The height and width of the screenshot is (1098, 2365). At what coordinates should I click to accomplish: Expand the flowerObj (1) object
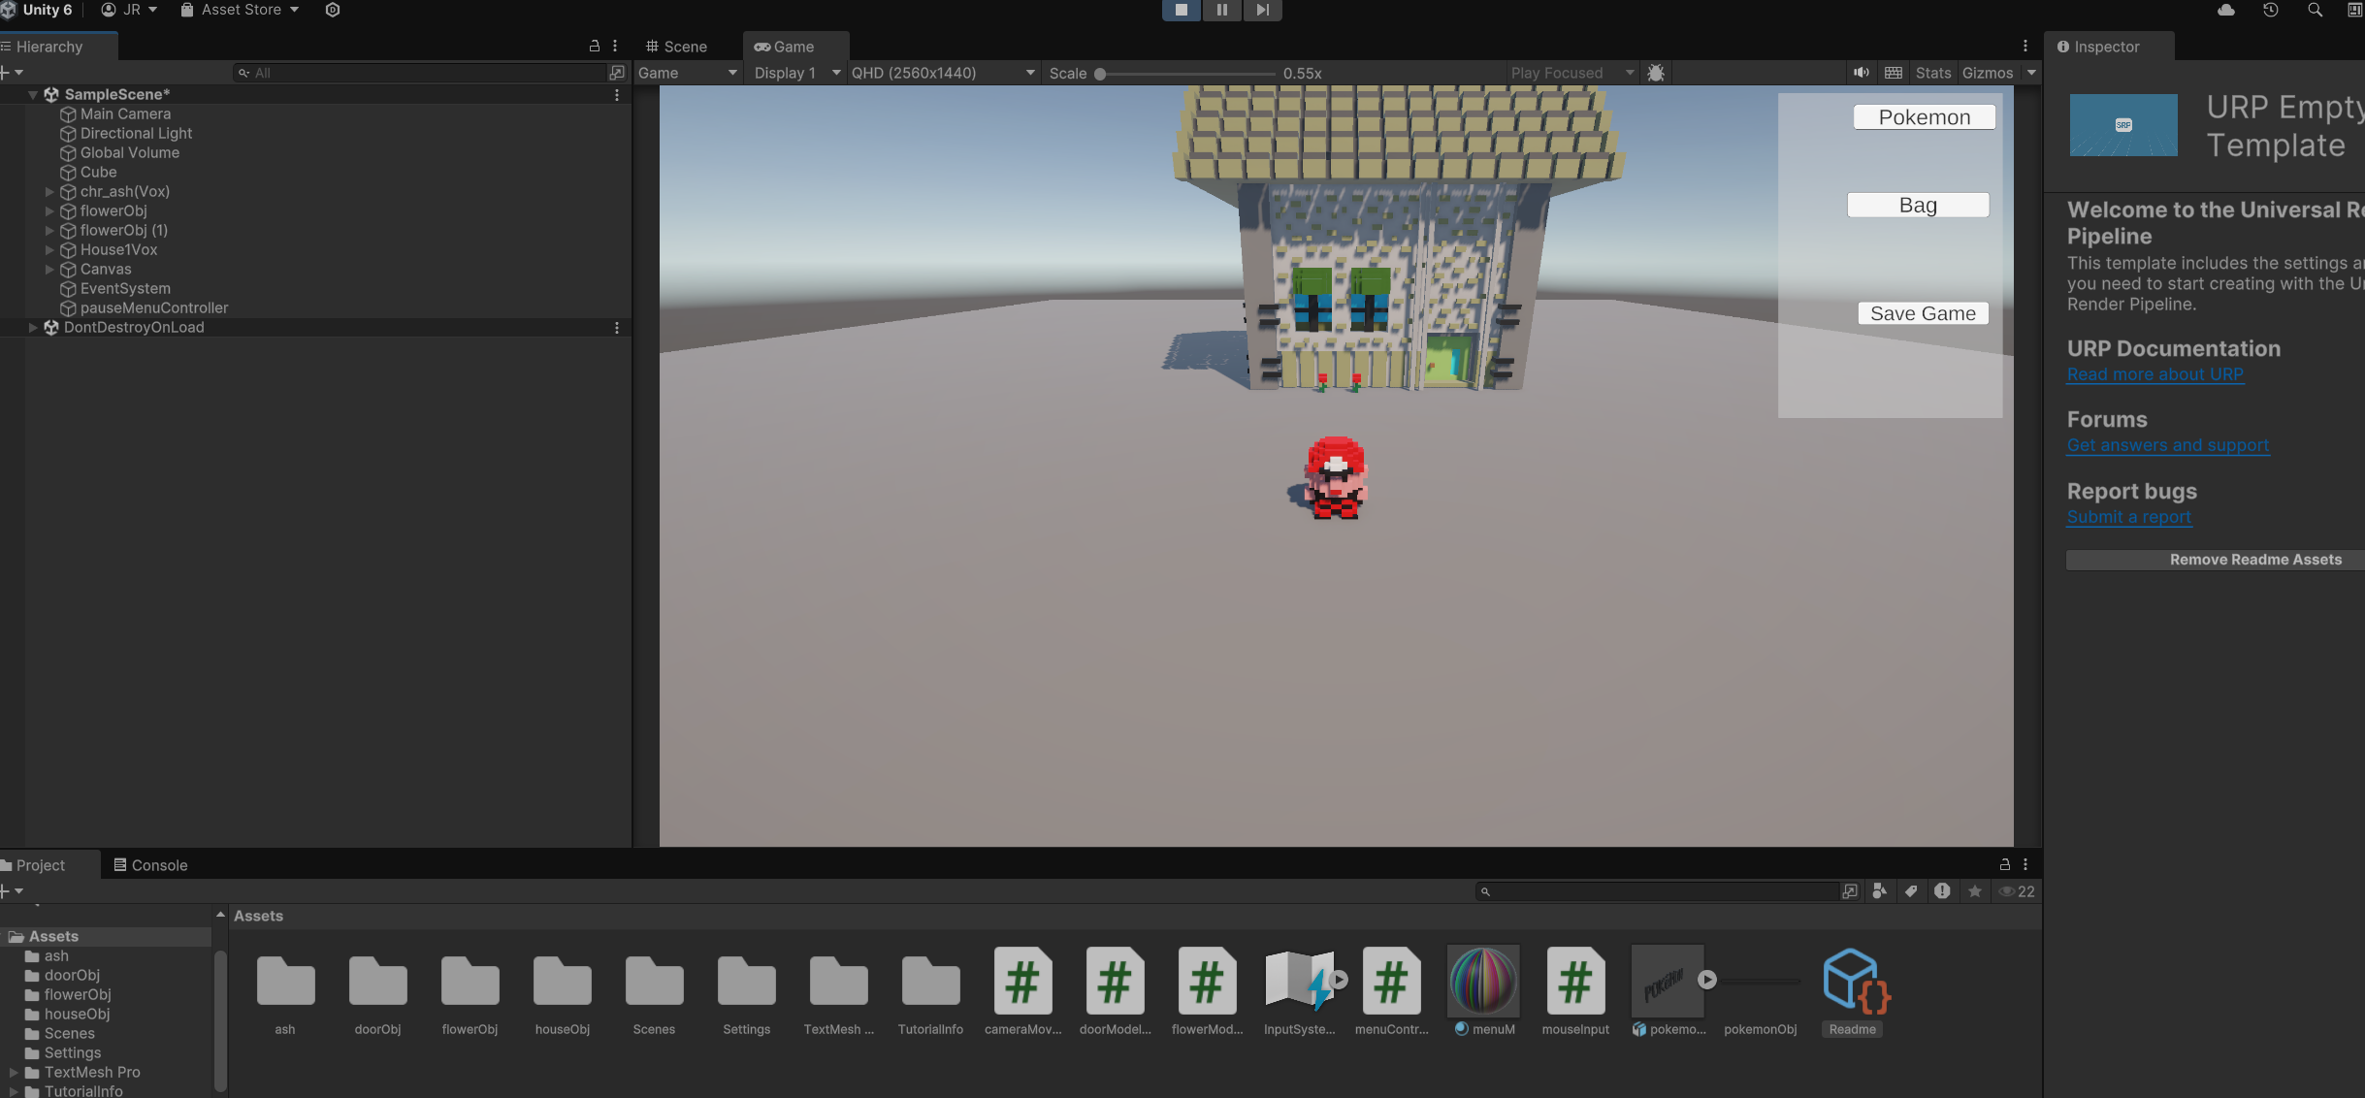(x=49, y=230)
